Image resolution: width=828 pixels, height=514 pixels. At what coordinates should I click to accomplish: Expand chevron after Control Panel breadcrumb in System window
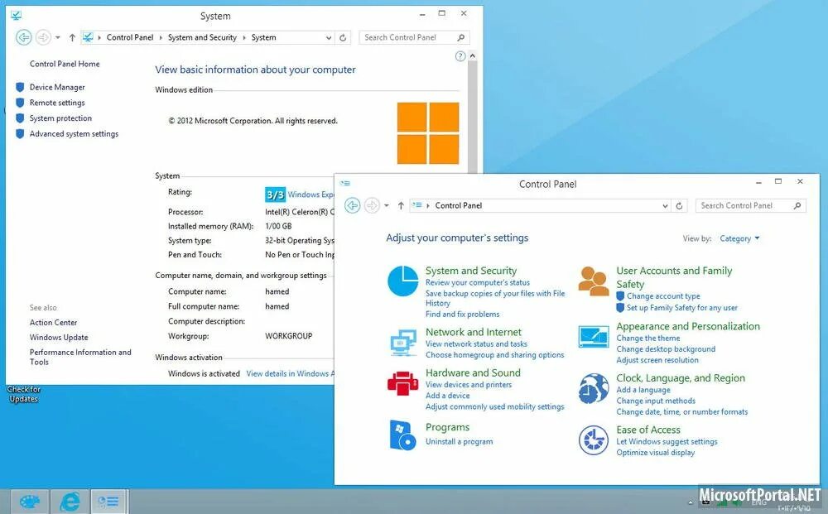point(161,37)
